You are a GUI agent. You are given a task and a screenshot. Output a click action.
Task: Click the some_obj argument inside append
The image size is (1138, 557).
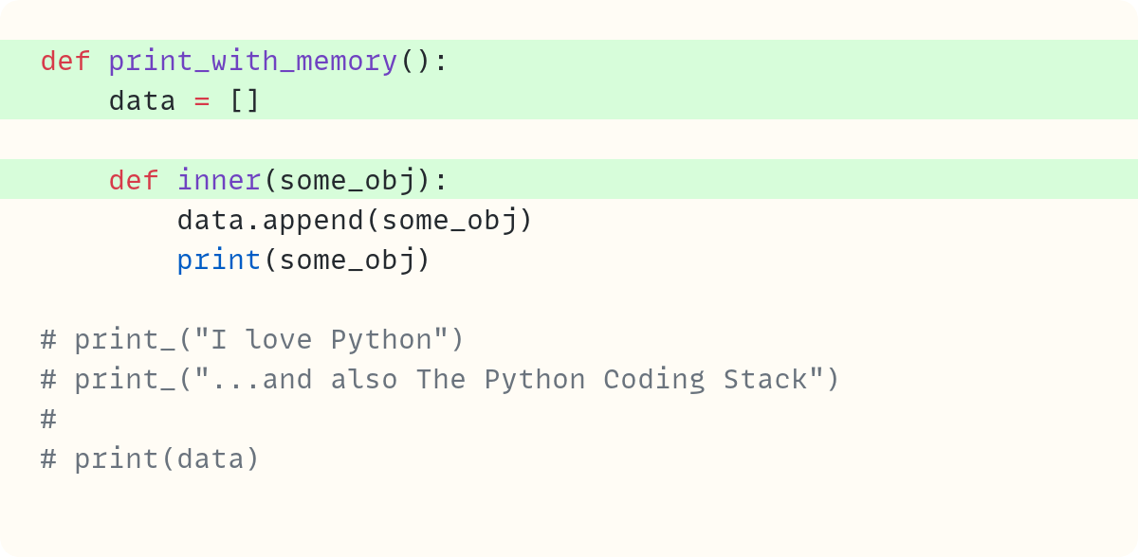pos(449,221)
